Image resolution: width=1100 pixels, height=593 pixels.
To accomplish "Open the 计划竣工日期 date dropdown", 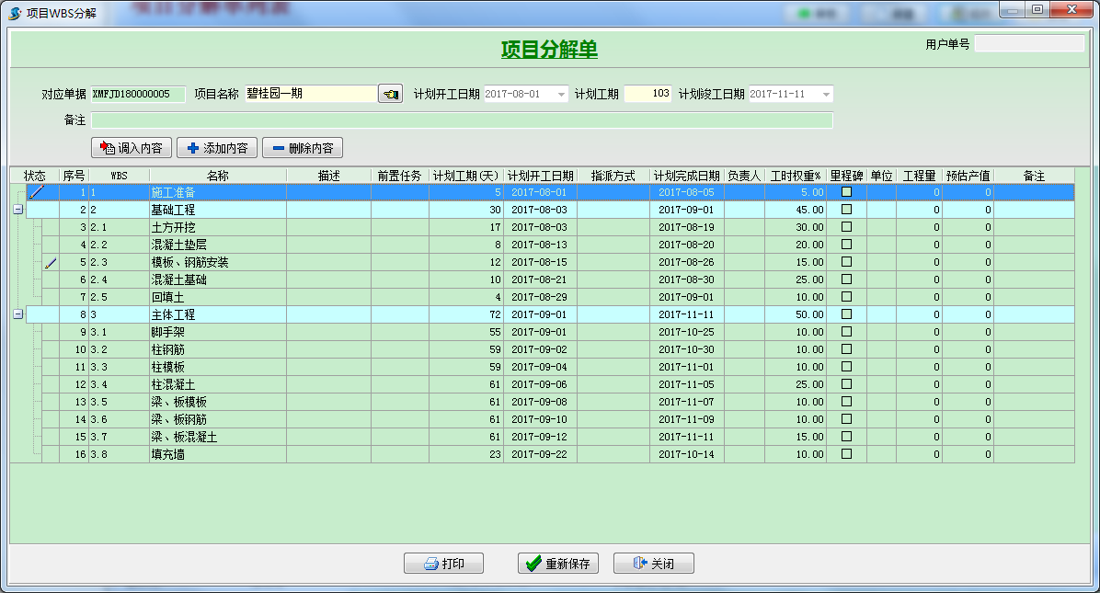I will pyautogui.click(x=827, y=94).
